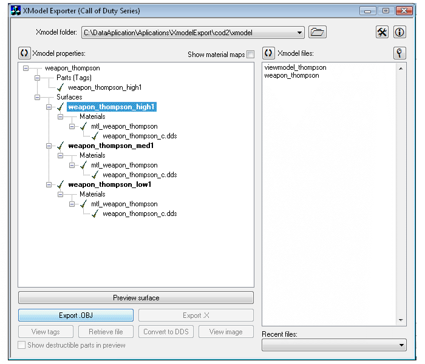Image resolution: width=425 pixels, height=364 pixels.
Task: Toggle Show destructible parts in preview checkbox
Action: 22,345
